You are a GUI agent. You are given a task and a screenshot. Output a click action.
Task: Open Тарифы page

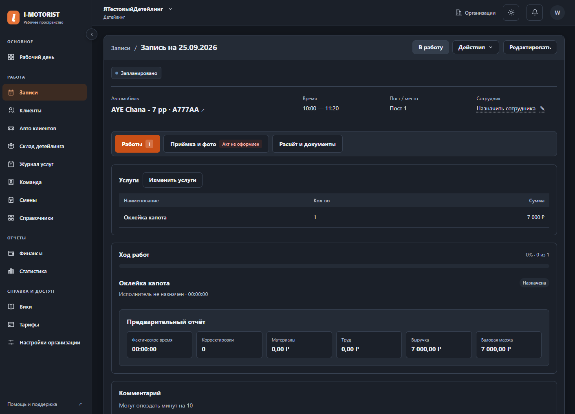coord(44,324)
